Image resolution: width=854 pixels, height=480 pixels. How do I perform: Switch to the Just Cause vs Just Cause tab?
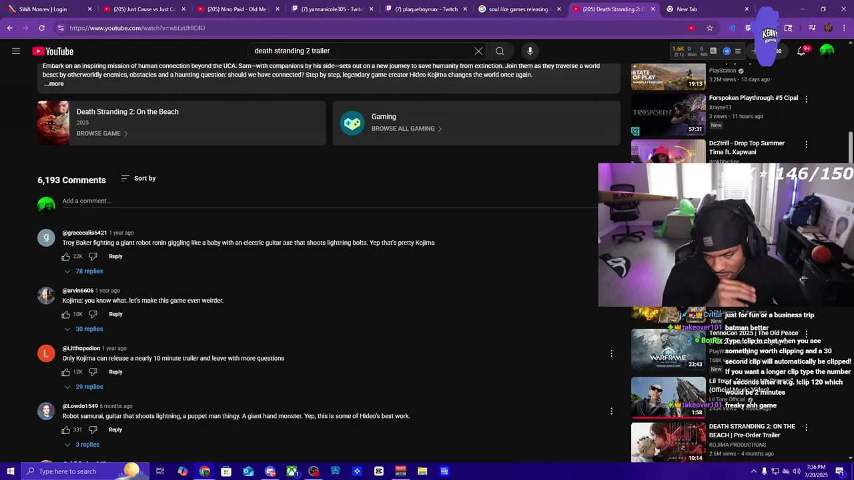(x=144, y=9)
